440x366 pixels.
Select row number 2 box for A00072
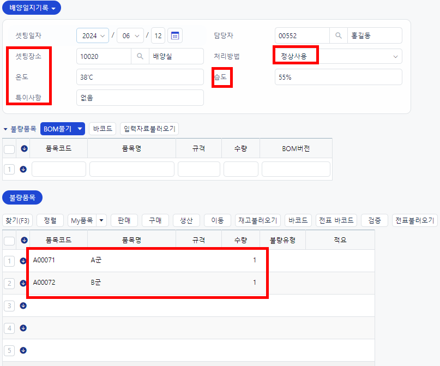[9, 283]
